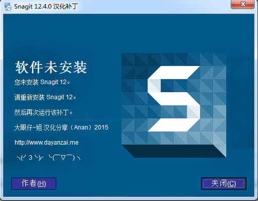Image resolution: width=258 pixels, height=201 pixels.
Task: Click the title text Snagit 12.4.0 汉化补丁
Action: [46, 7]
